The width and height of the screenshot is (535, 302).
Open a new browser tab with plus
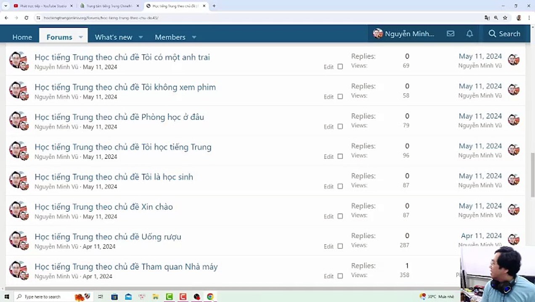(x=214, y=6)
